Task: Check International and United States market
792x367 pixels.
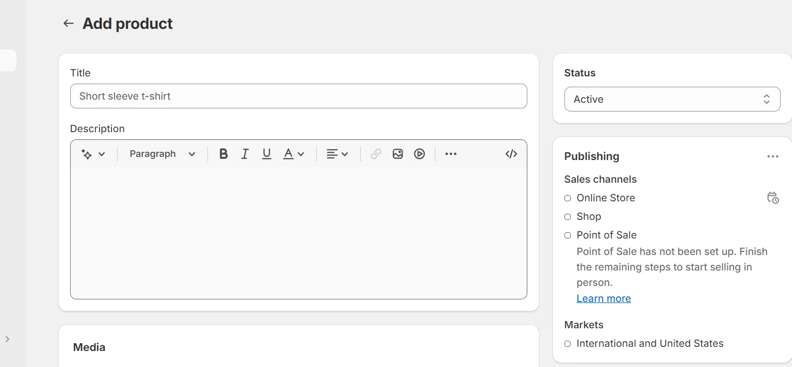Action: click(568, 344)
